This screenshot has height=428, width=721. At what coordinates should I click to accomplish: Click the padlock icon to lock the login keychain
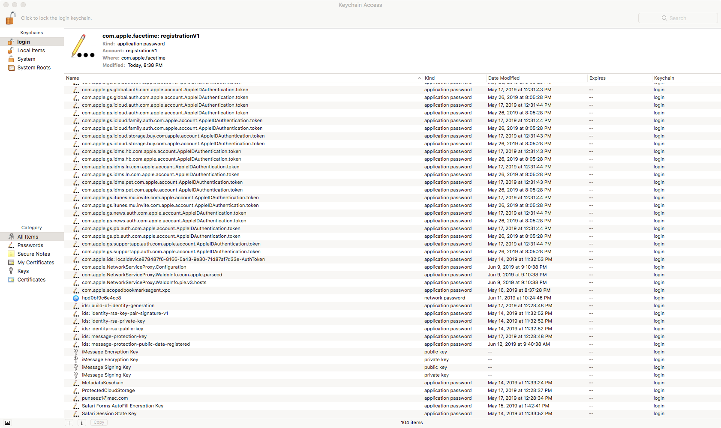coord(10,18)
